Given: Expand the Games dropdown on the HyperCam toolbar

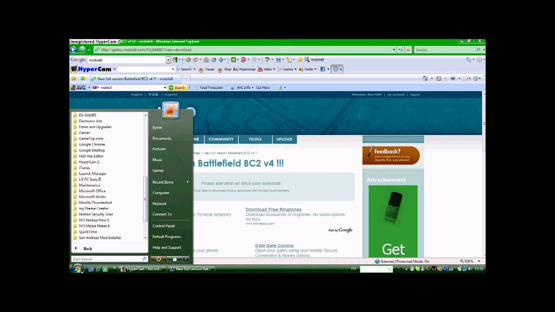Looking at the screenshot, I should [295, 69].
